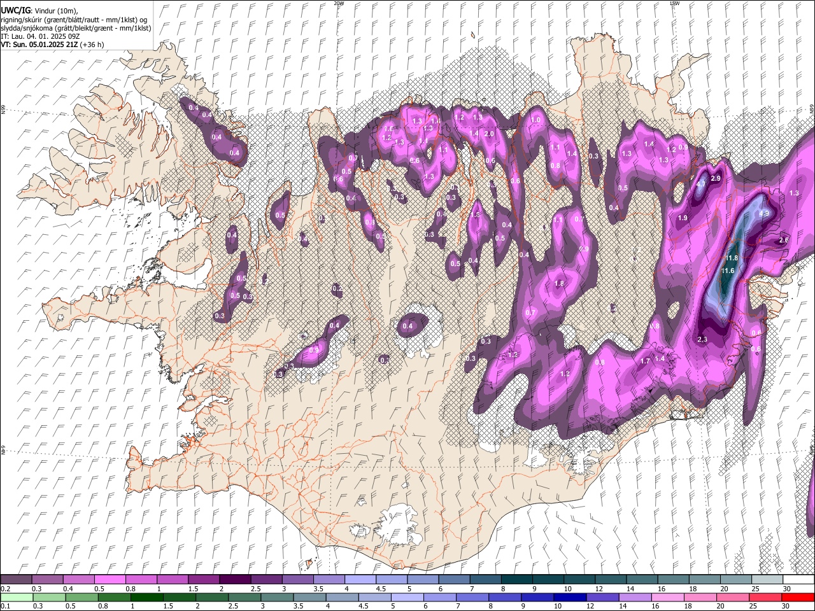815x611 pixels.
Task: Click the 'slydda/snjókoma' legend description line
Action: (x=76, y=28)
